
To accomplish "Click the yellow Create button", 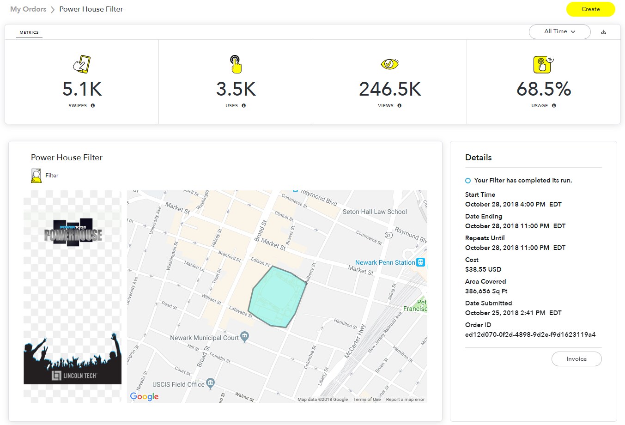I will point(590,9).
